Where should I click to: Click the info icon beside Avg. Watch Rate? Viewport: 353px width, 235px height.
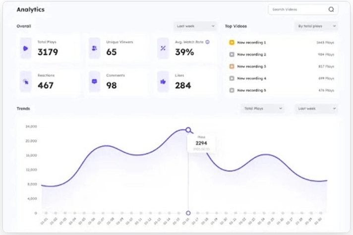tap(207, 42)
